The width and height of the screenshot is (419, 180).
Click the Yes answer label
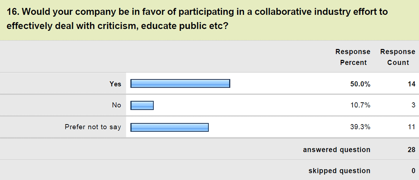coord(115,84)
